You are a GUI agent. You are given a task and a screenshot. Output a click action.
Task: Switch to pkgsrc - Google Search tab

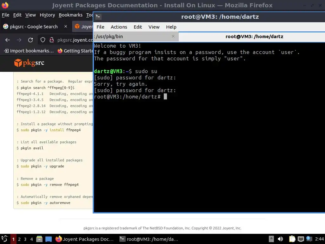[x=34, y=27]
